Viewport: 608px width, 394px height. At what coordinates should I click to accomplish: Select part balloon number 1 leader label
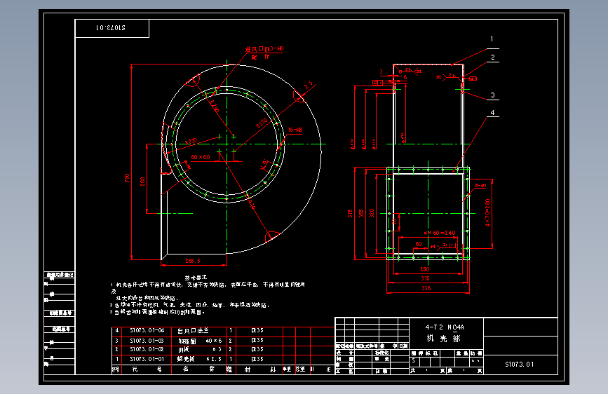point(492,39)
